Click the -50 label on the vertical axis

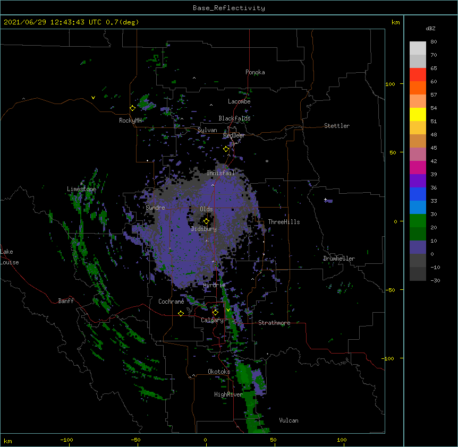point(390,290)
